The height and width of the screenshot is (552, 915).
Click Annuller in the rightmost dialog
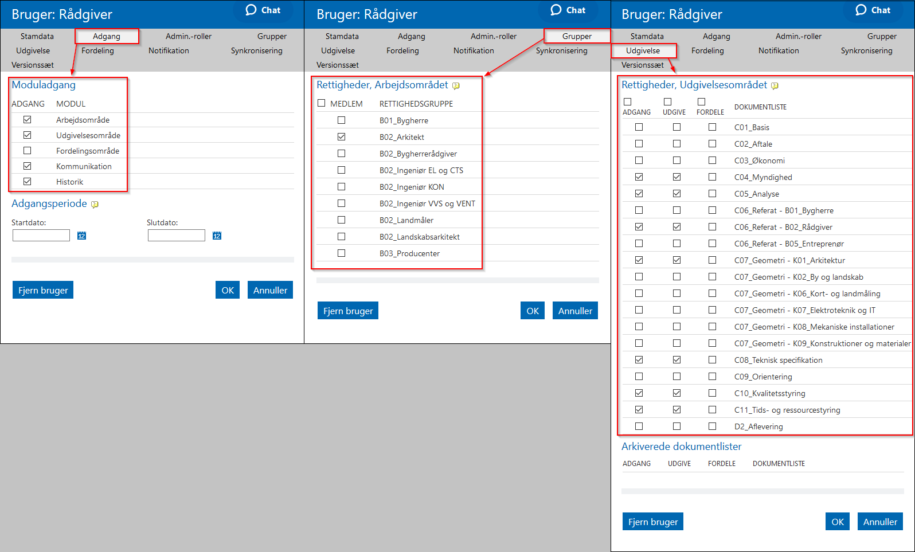tap(880, 522)
